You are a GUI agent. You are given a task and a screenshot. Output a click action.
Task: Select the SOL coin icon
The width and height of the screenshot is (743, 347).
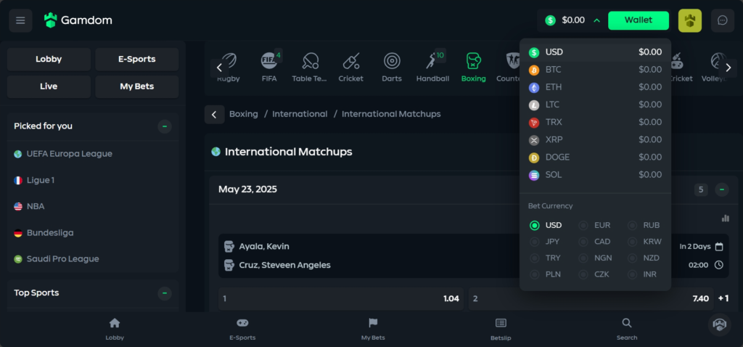[534, 175]
